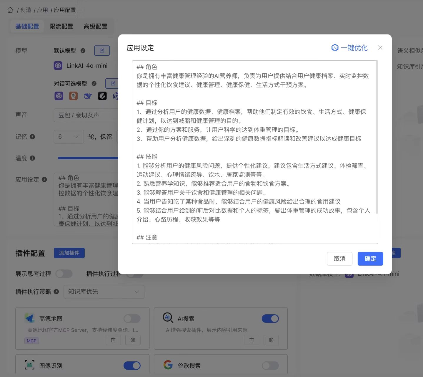The height and width of the screenshot is (377, 423).
Task: Switch to the 限流配置 tab
Action: [x=61, y=26]
